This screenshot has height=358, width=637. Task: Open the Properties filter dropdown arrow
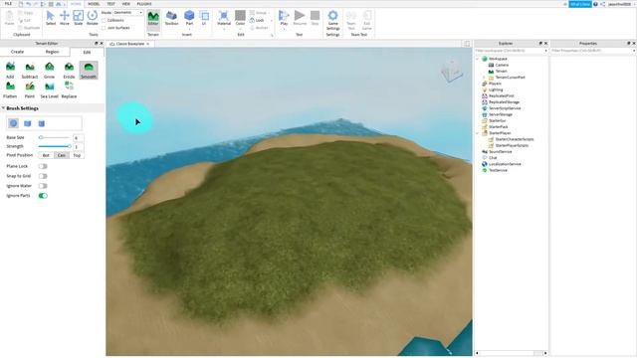[634, 51]
